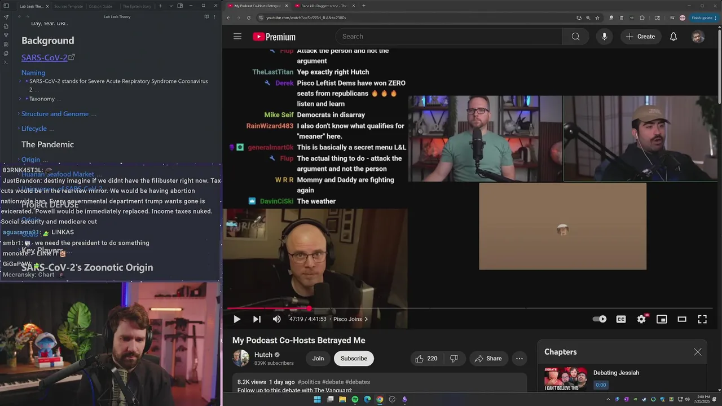722x406 pixels.
Task: Open graph view icon in notes ribbon
Action: pyautogui.click(x=6, y=35)
